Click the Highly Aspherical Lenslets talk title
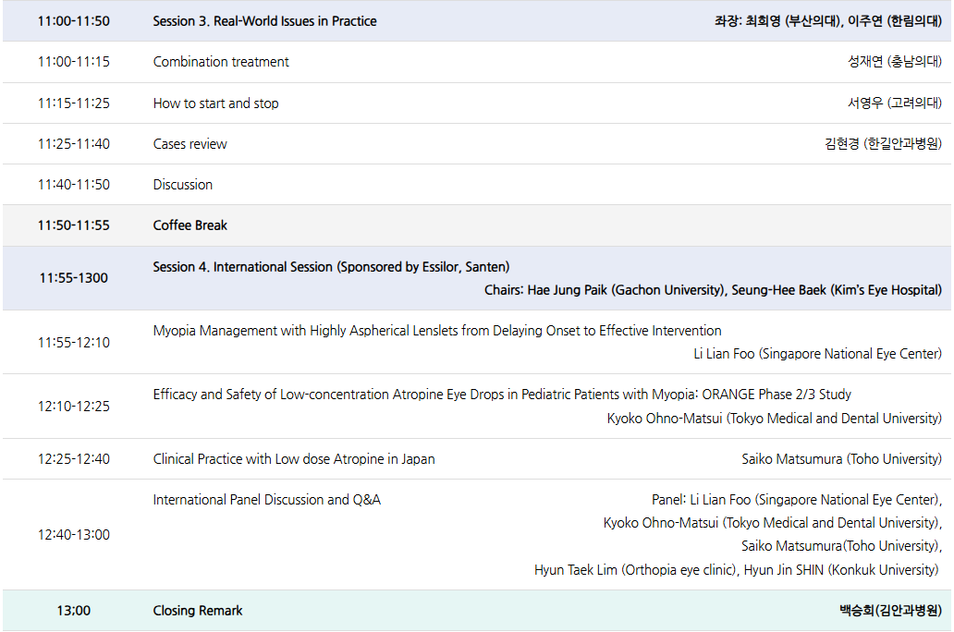The image size is (954, 632). pyautogui.click(x=437, y=331)
